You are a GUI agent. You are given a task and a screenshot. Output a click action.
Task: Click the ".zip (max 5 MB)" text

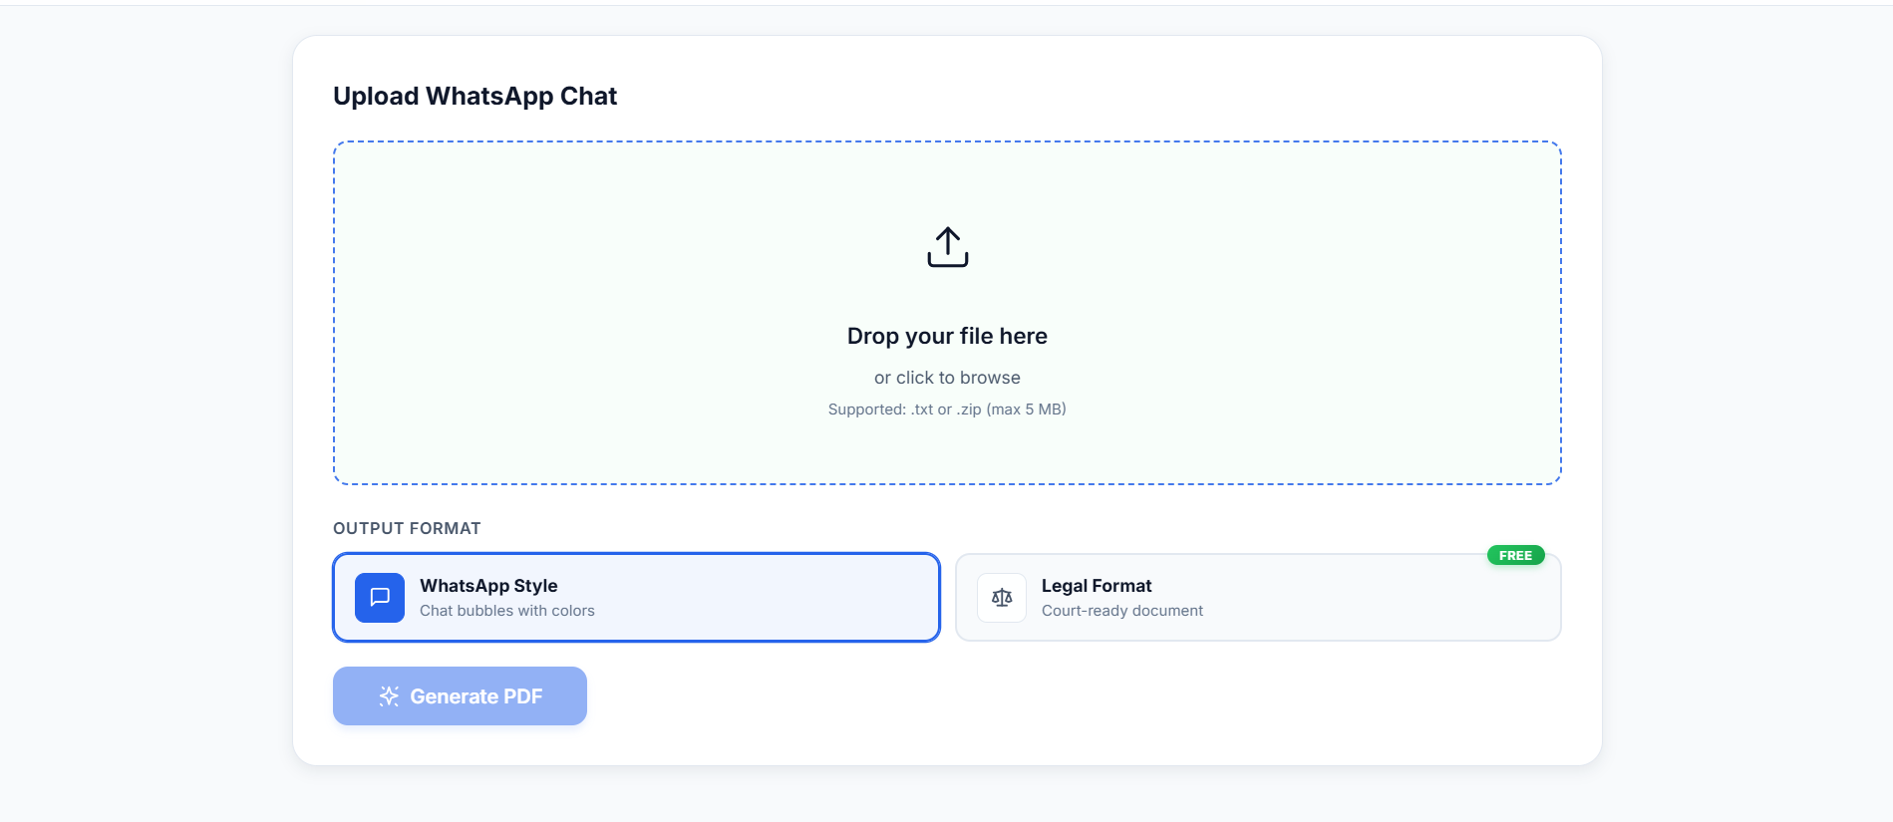pos(1011,410)
